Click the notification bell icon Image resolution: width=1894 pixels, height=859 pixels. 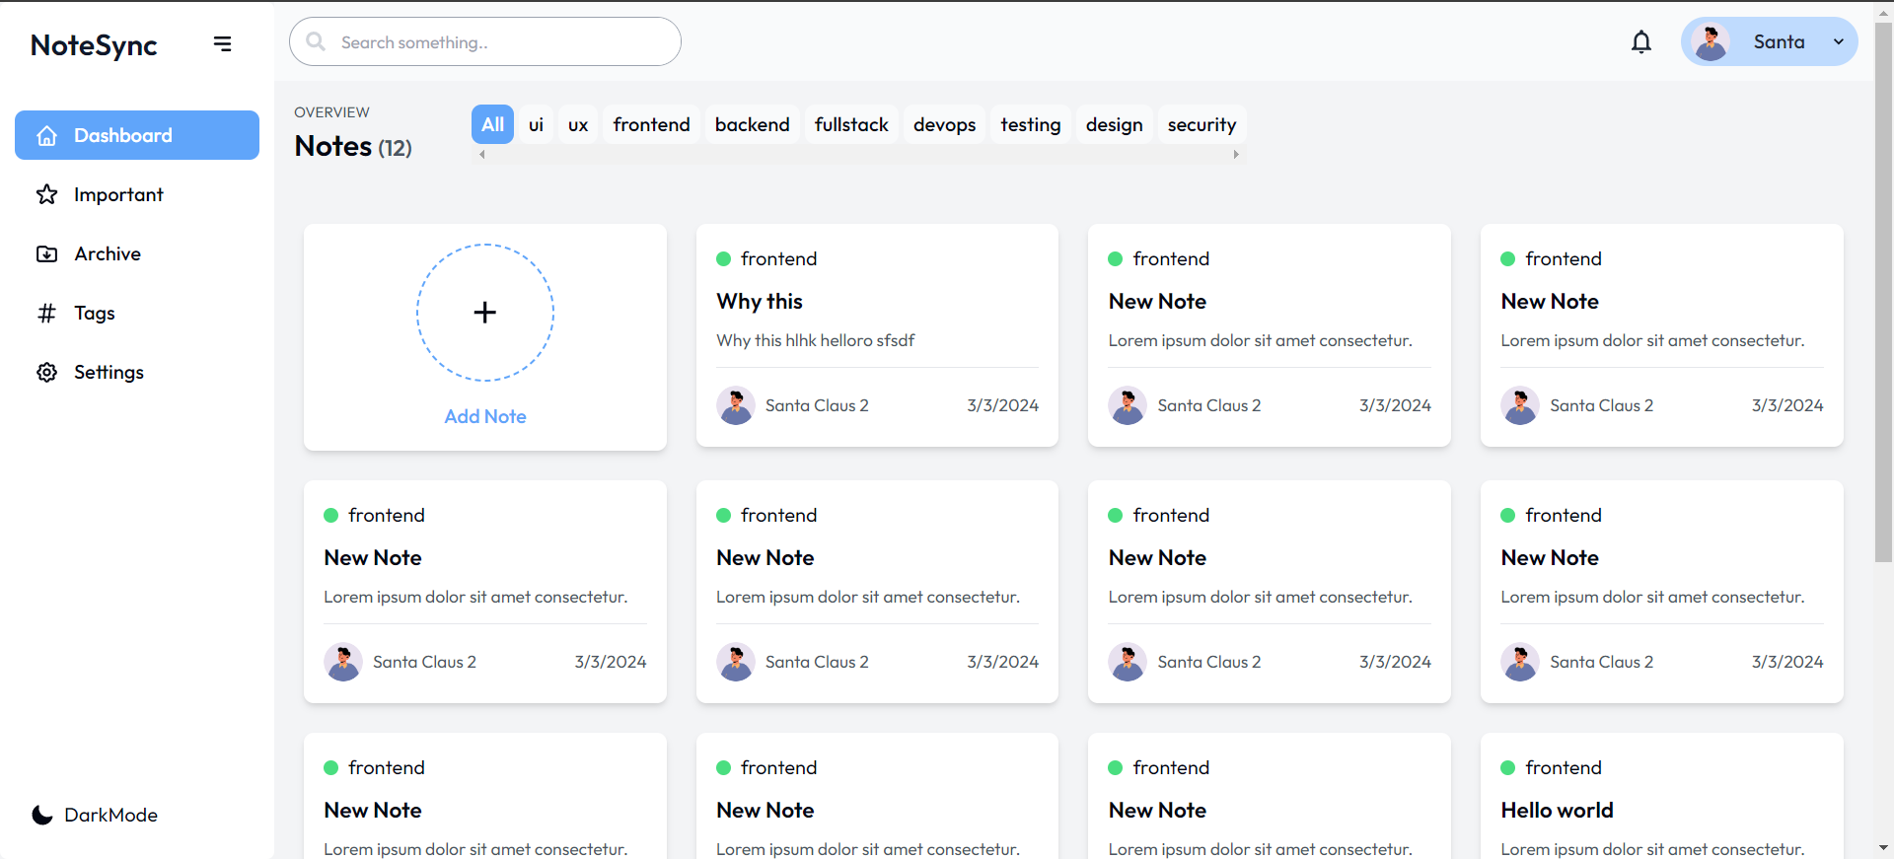(1640, 41)
